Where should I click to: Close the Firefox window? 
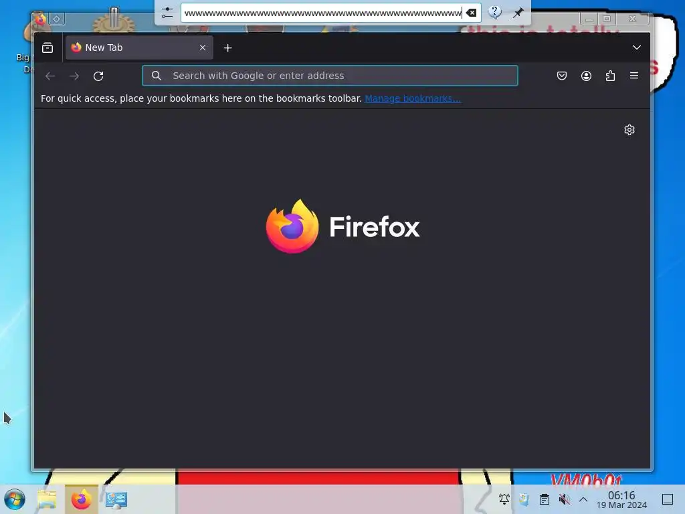[x=632, y=19]
